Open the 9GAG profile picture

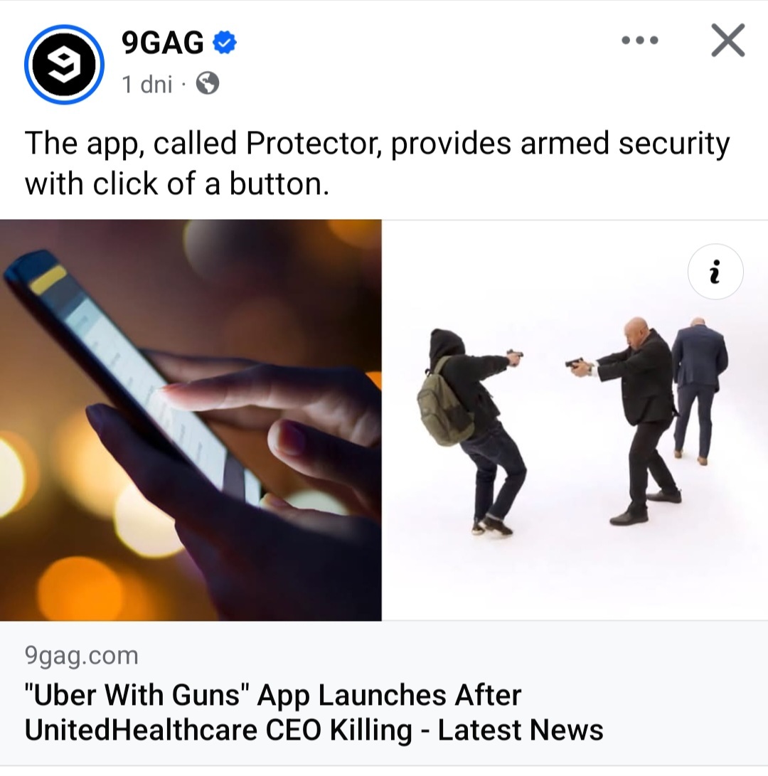coord(64,64)
